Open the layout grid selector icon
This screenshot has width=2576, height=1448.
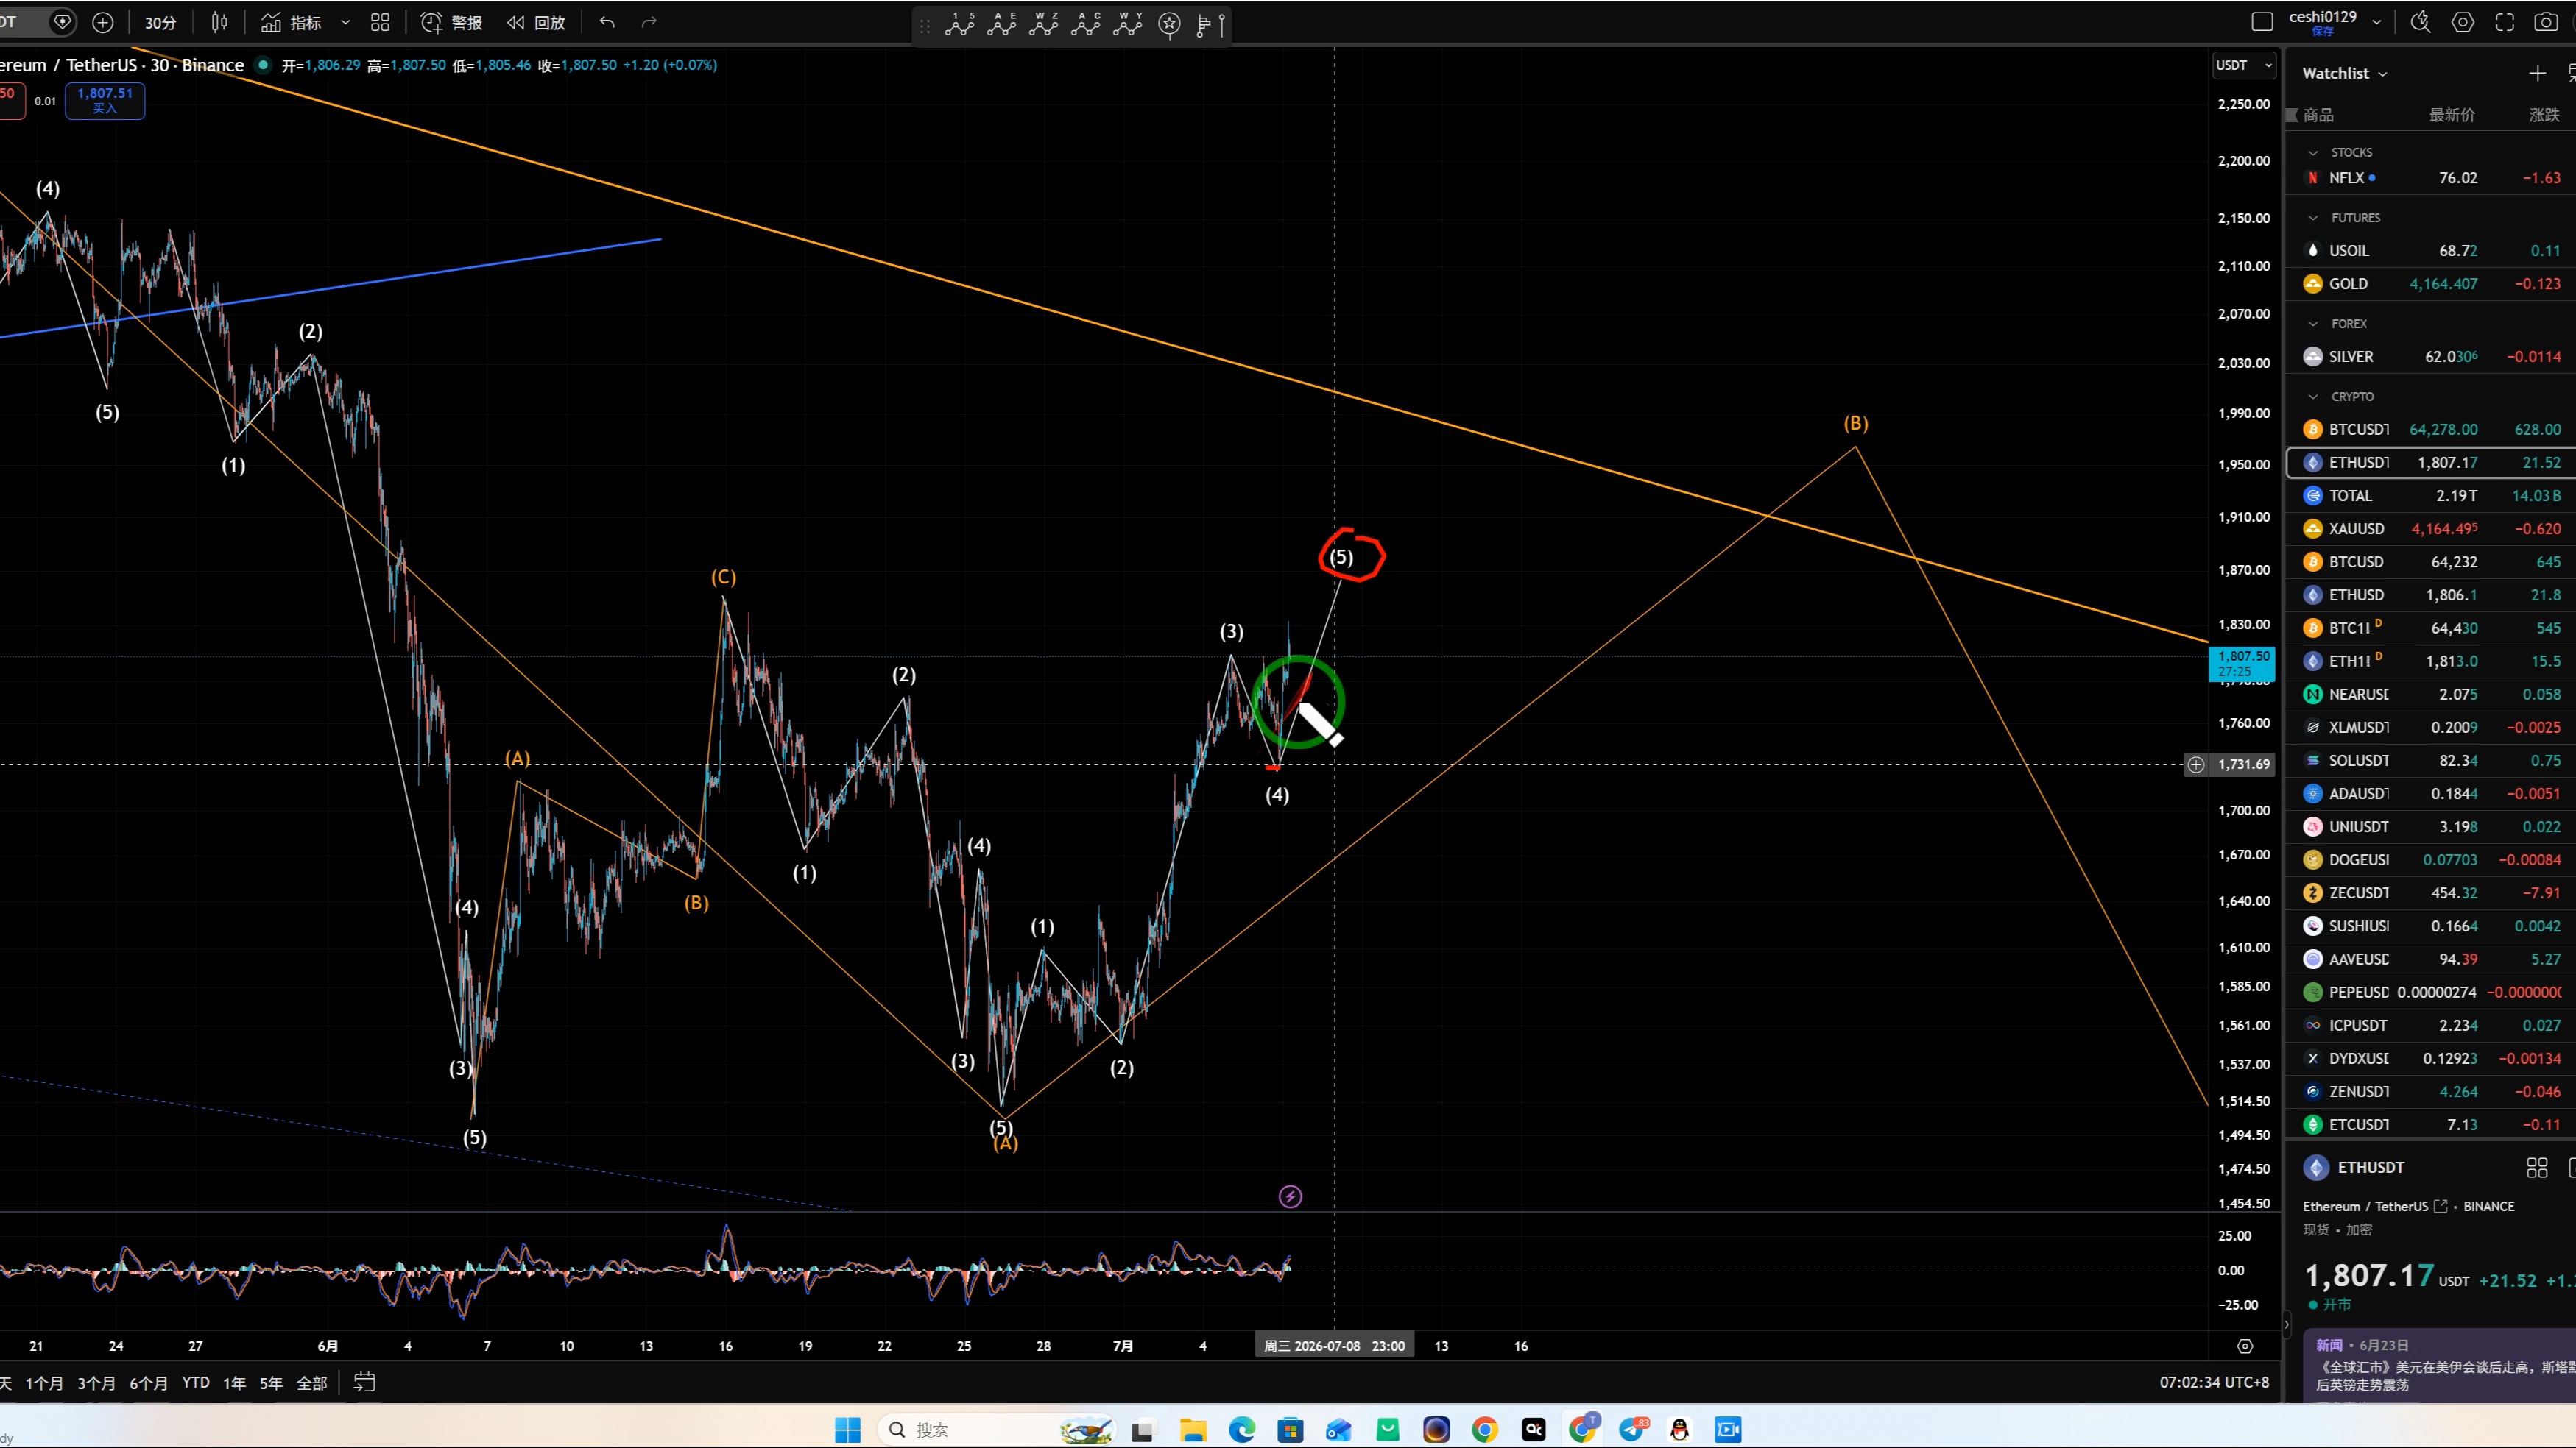point(380,22)
